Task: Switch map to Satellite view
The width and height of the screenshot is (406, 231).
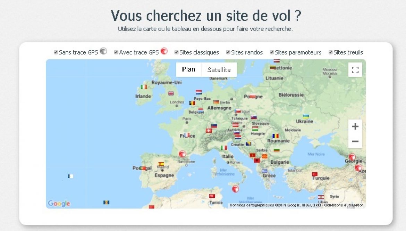Action: (x=219, y=69)
